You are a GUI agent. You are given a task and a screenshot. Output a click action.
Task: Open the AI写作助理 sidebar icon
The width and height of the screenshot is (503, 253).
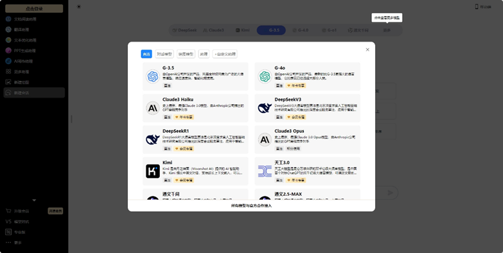click(8, 61)
